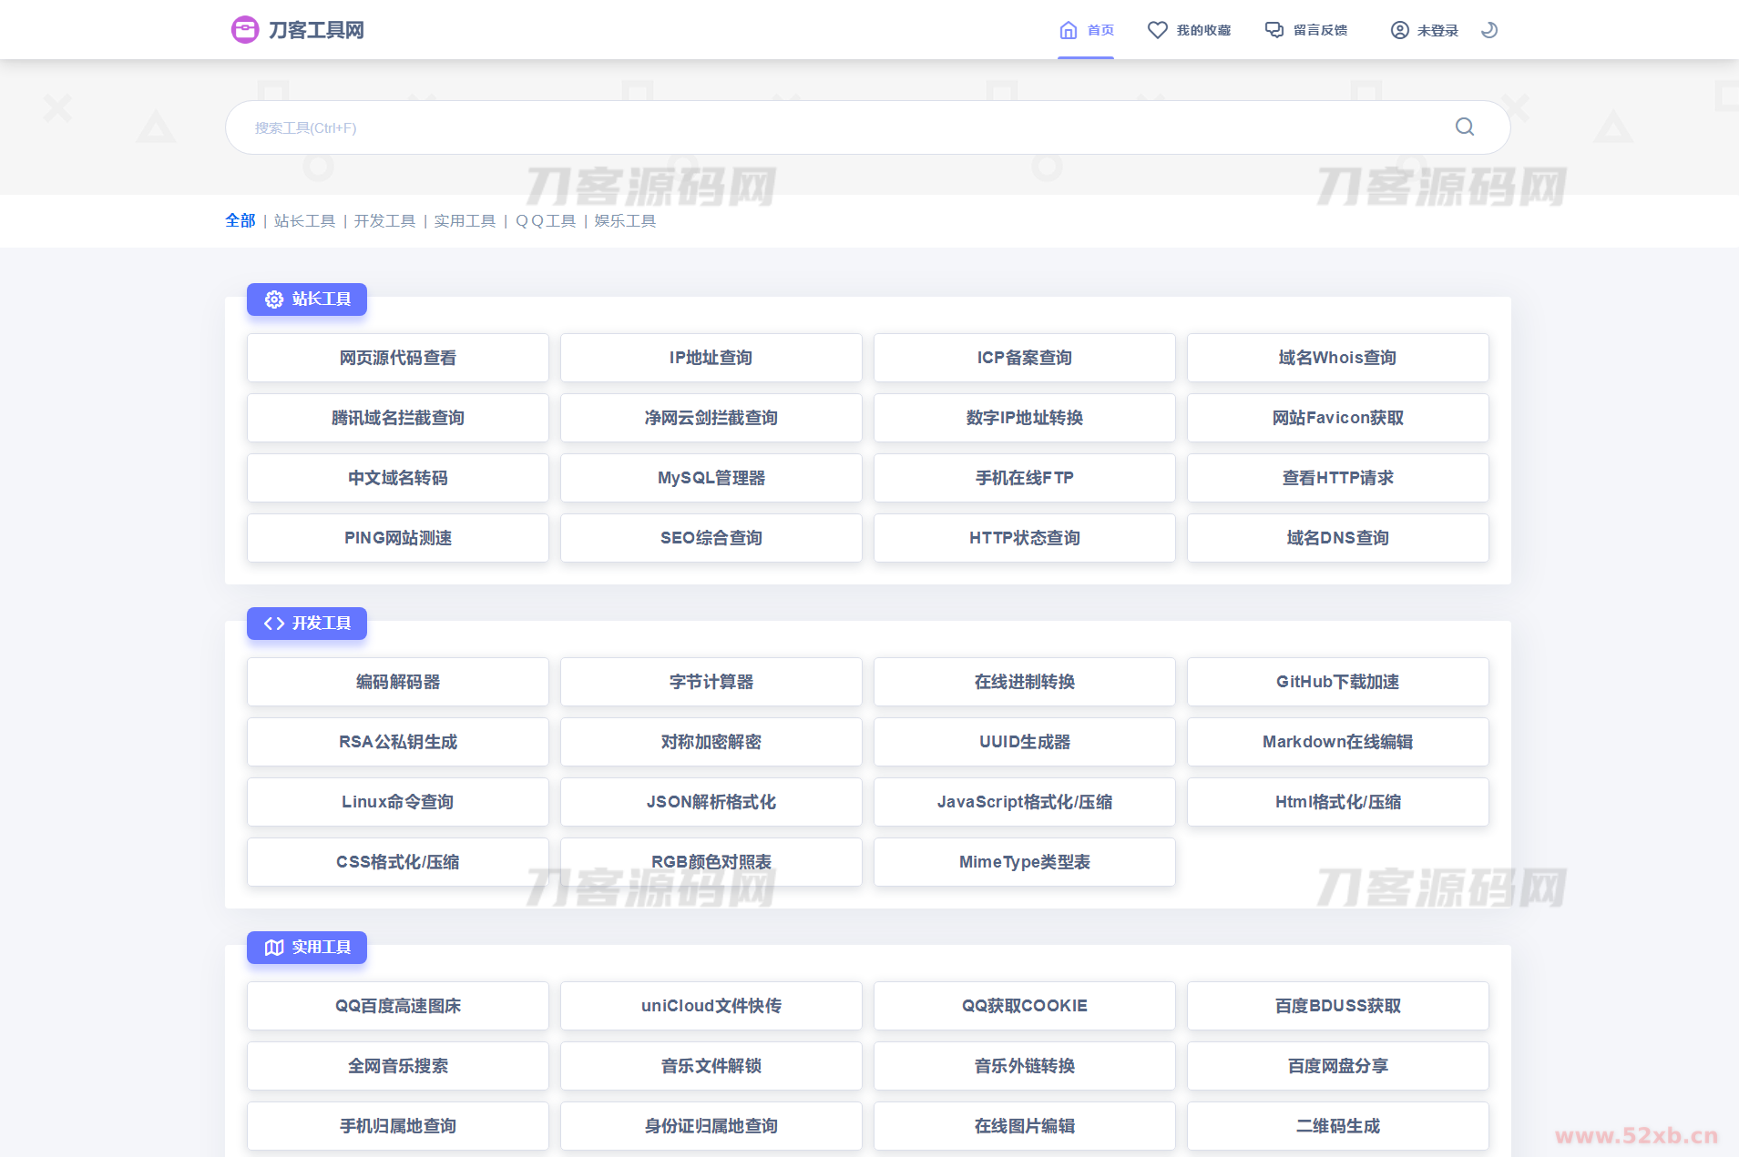Switch to the 站长工具 filter tab
The width and height of the screenshot is (1739, 1157).
tap(304, 220)
